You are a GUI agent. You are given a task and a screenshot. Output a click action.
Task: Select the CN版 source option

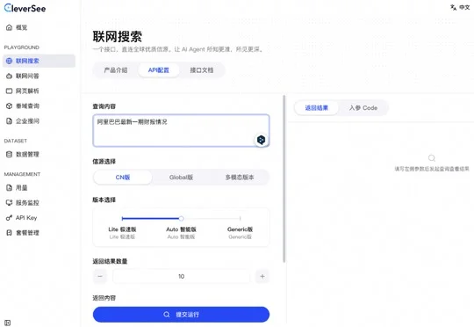pos(123,178)
